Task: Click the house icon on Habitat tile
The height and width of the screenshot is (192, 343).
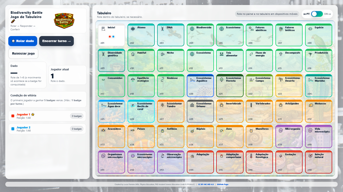Action: tap(133, 54)
